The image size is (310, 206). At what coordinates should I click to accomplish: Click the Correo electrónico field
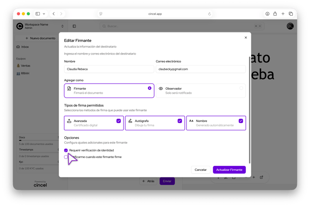point(200,69)
